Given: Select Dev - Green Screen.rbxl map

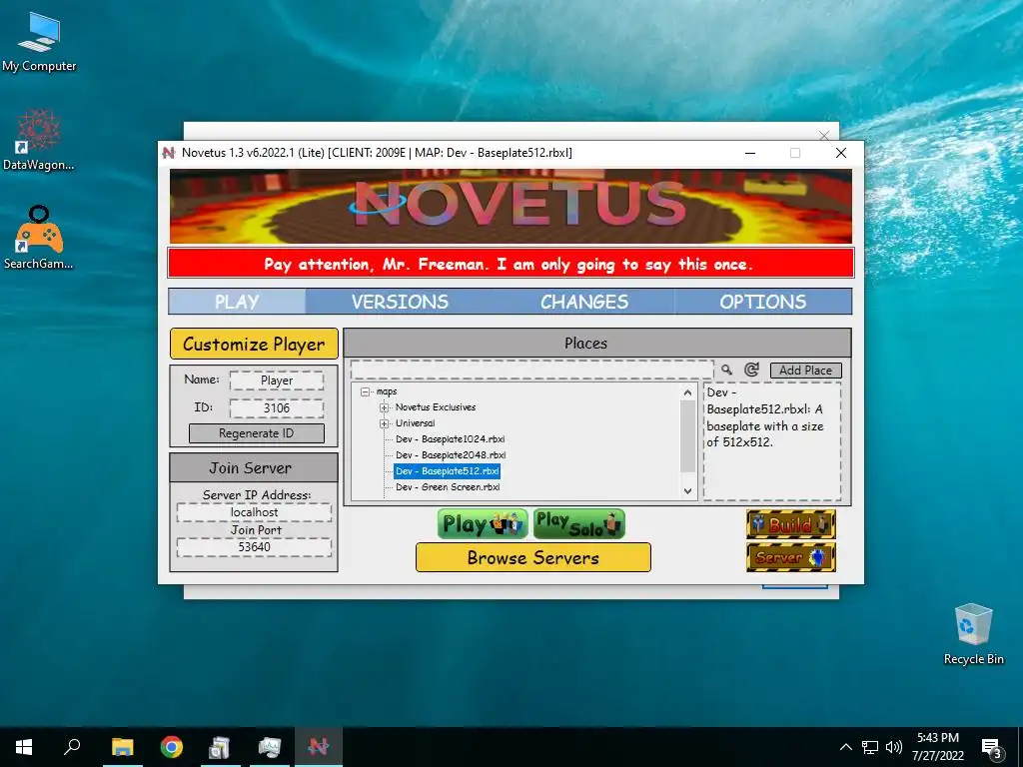Looking at the screenshot, I should (x=448, y=487).
